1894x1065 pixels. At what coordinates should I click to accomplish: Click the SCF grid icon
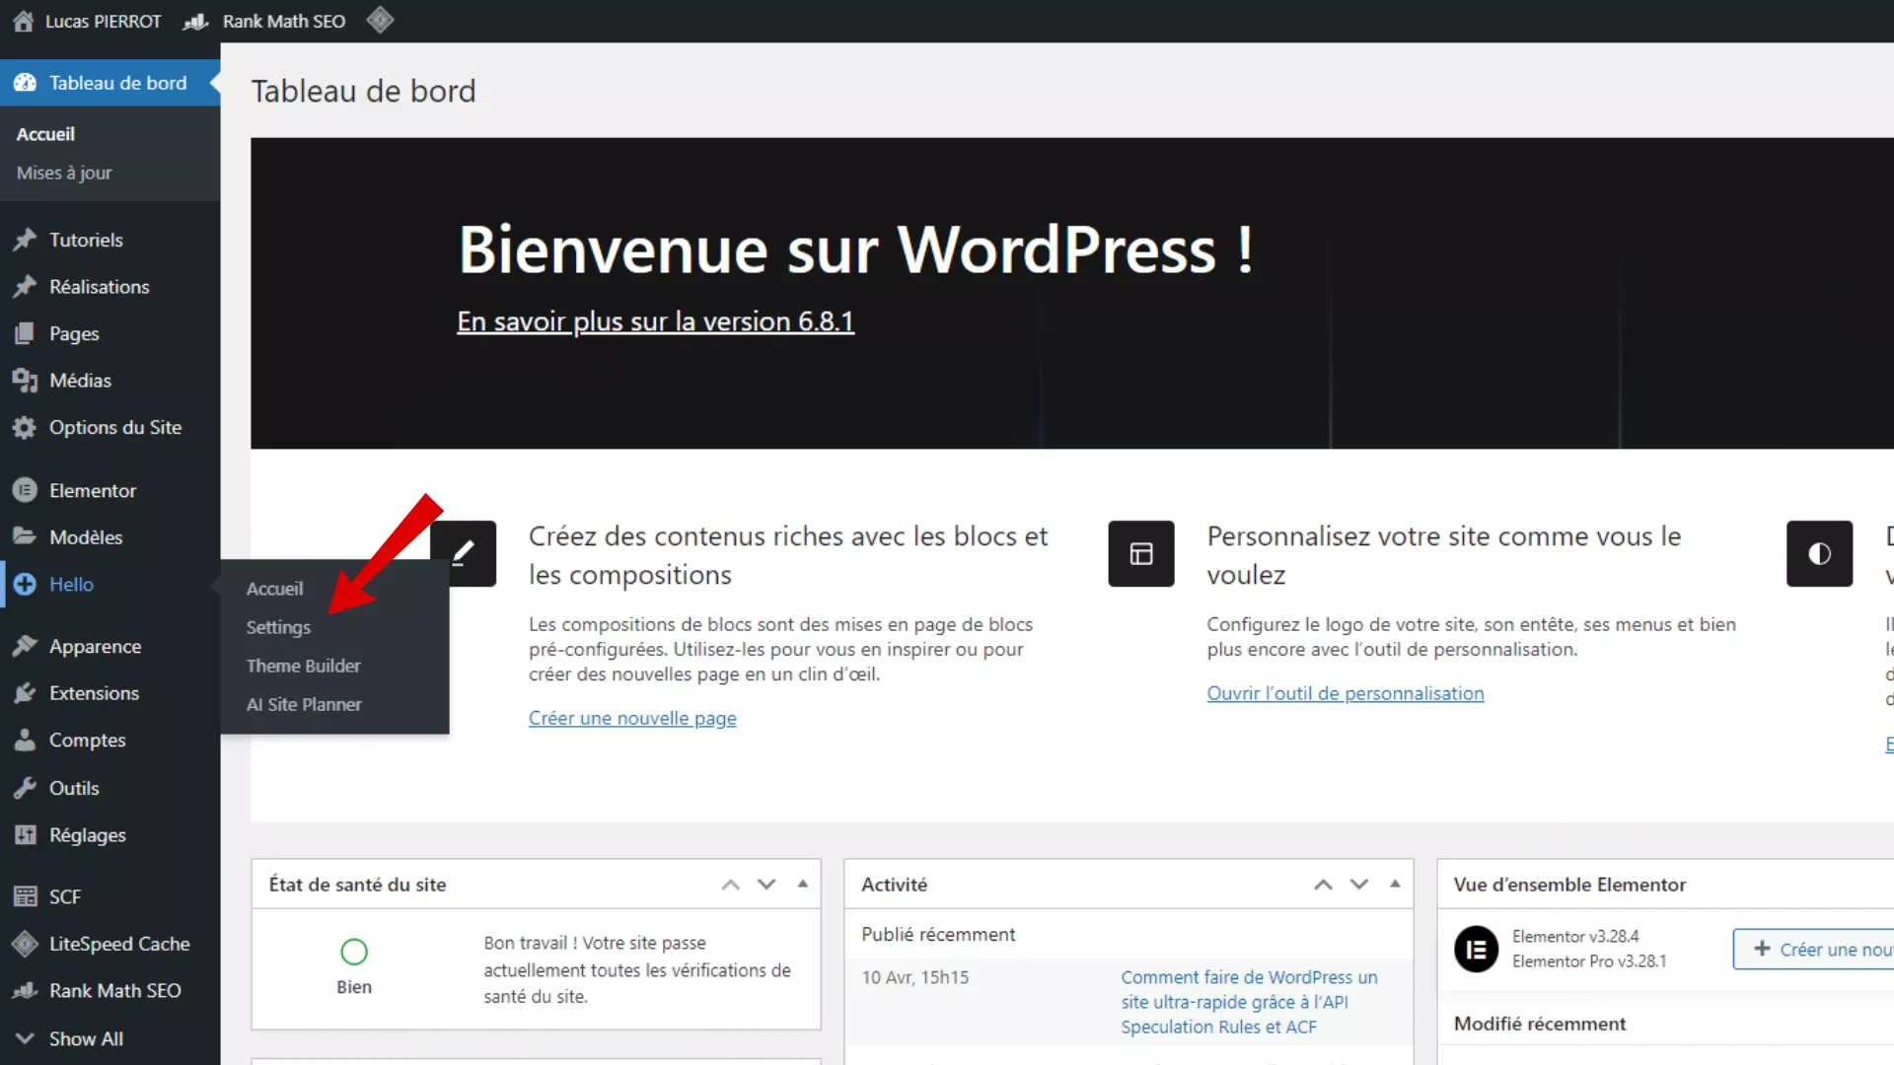pyautogui.click(x=25, y=896)
